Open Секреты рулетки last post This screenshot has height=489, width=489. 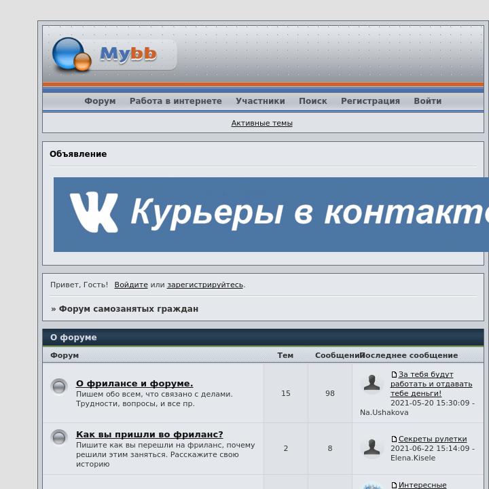[x=433, y=439]
